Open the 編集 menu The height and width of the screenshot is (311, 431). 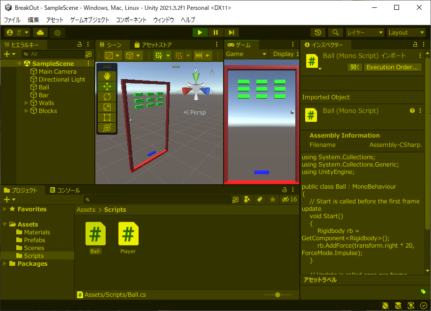coord(33,20)
